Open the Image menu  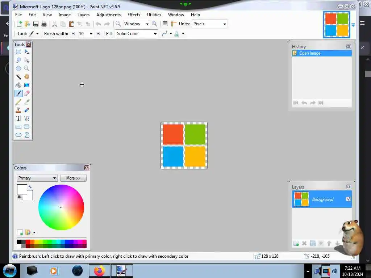(64, 14)
